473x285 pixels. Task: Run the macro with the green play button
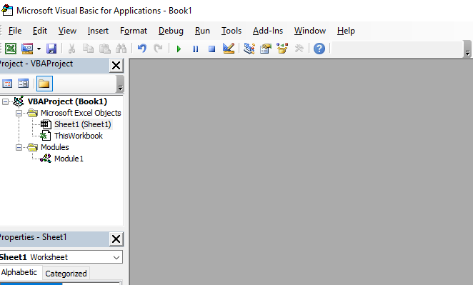pyautogui.click(x=179, y=49)
